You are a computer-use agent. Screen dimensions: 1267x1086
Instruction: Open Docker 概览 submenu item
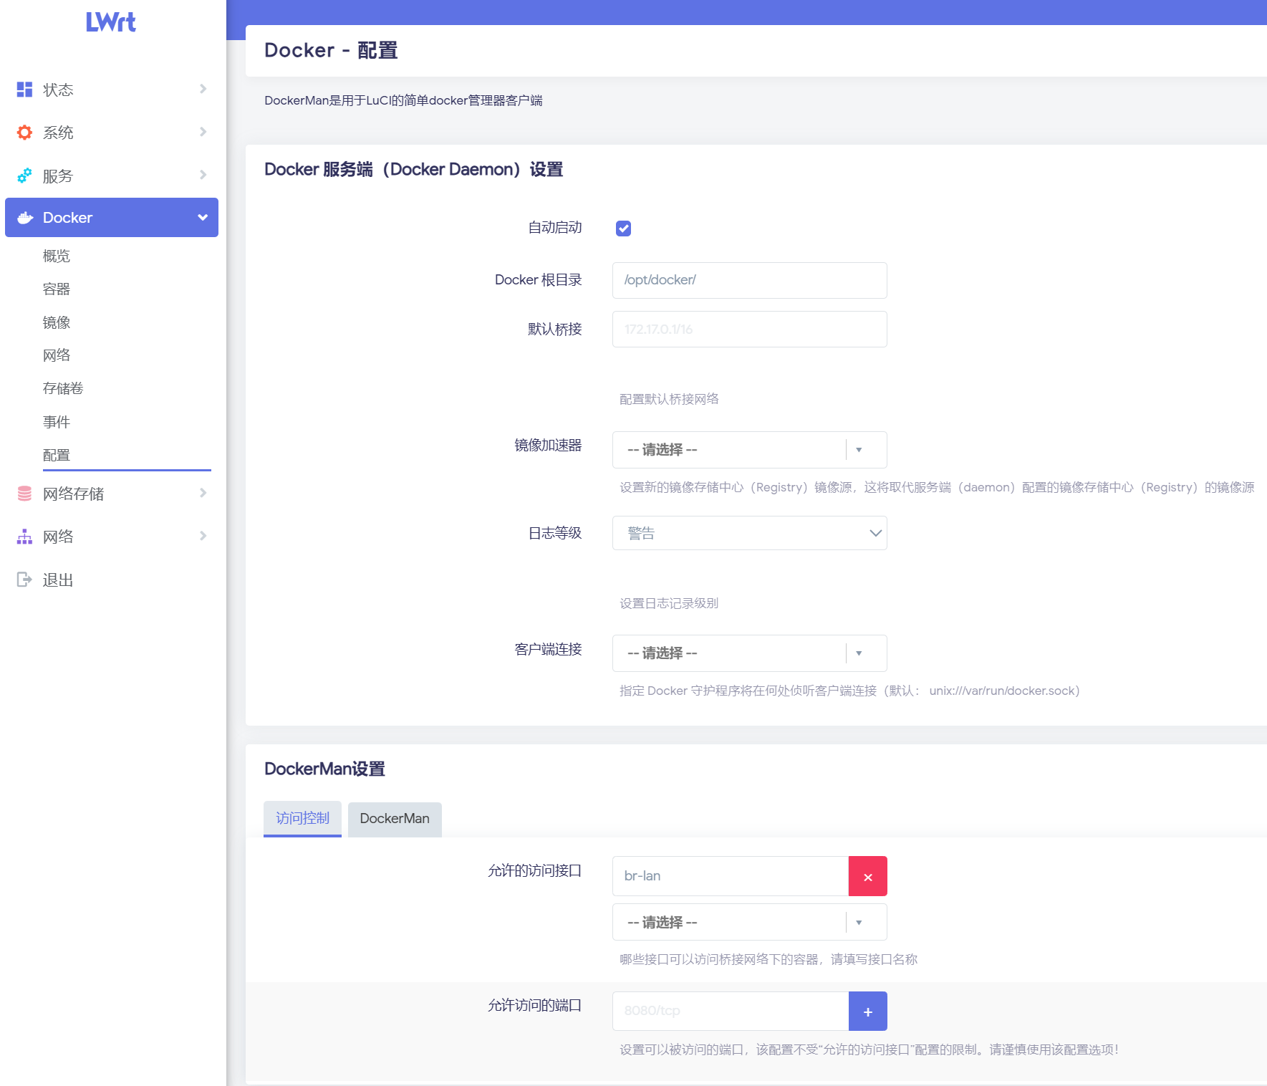(x=57, y=256)
